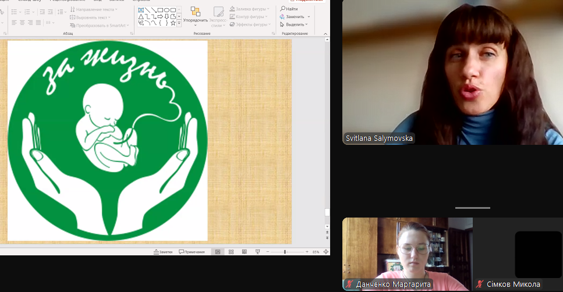Select the Text Box shape in gallery
The width and height of the screenshot is (563, 292).
tap(141, 10)
